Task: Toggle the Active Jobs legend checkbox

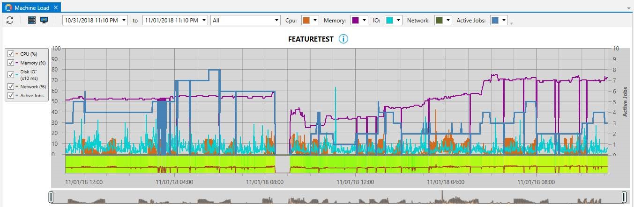Action: [11, 95]
